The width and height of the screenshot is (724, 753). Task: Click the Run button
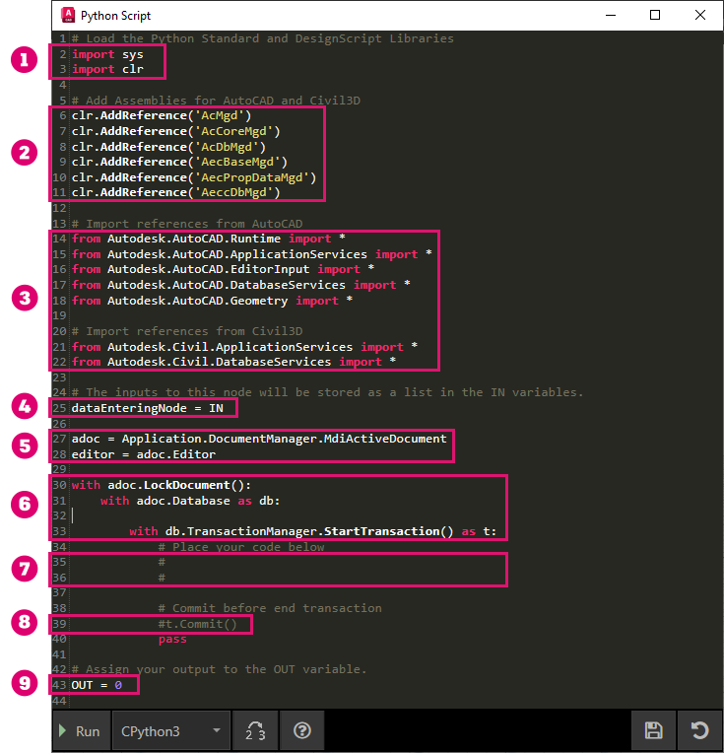click(x=80, y=730)
